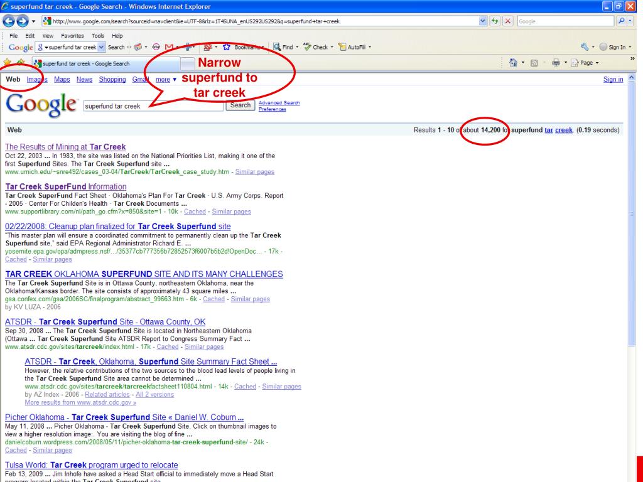
Task: Open the recent pages dropdown beside Forward
Action: click(x=34, y=21)
